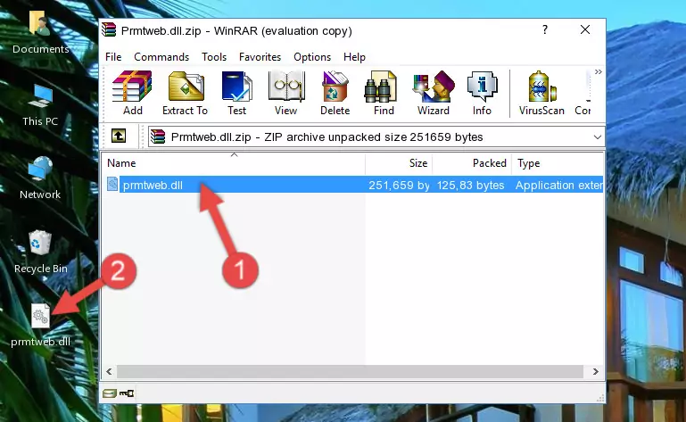The height and width of the screenshot is (422, 686).
Task: Go up one folder level
Action: [x=119, y=137]
